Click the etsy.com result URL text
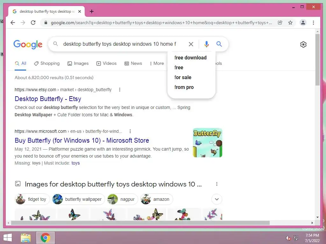326x244 pixels. (x=63, y=90)
